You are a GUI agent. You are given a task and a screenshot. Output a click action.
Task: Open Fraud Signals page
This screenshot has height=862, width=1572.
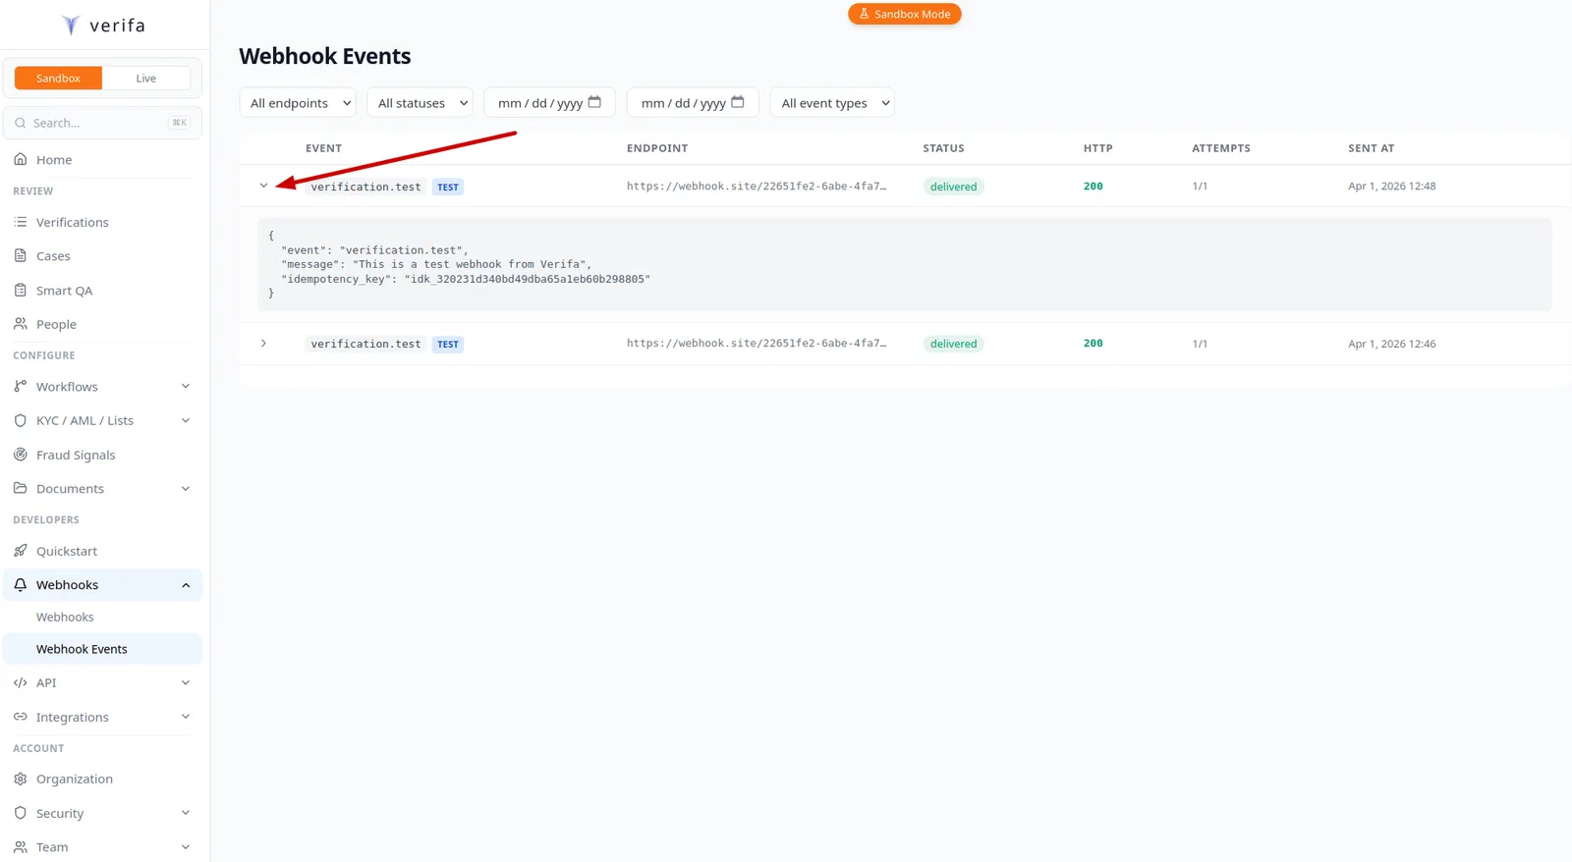102,455
